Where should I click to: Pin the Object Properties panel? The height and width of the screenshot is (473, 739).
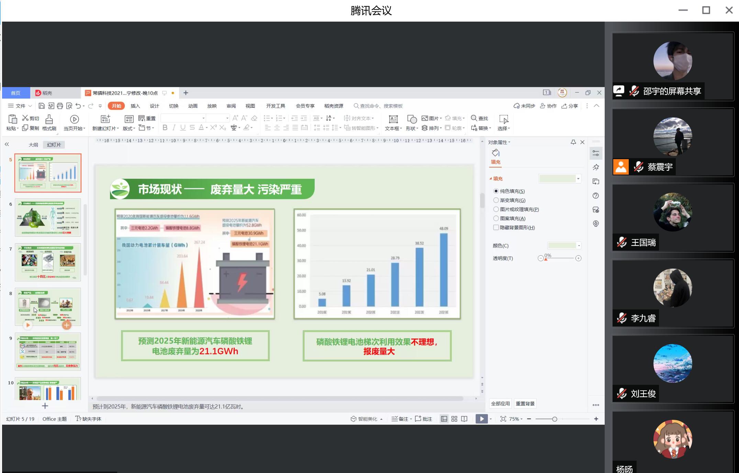pyautogui.click(x=573, y=142)
